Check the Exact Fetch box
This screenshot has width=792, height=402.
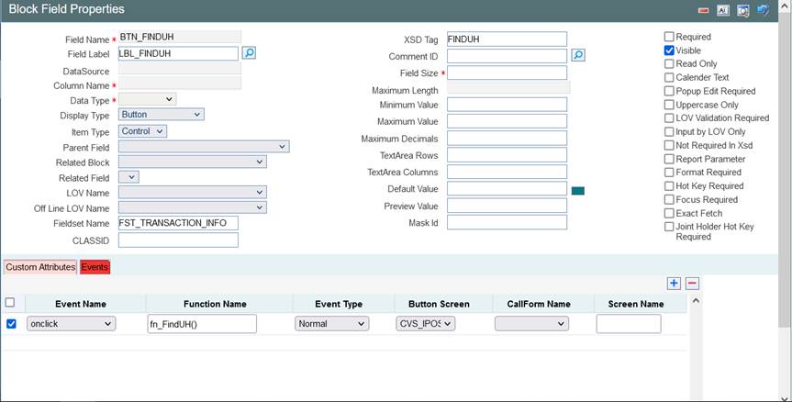coord(669,213)
